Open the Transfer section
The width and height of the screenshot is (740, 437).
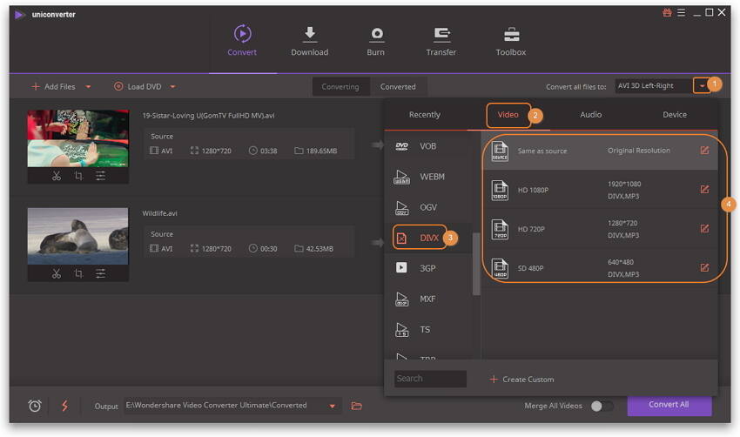[441, 41]
